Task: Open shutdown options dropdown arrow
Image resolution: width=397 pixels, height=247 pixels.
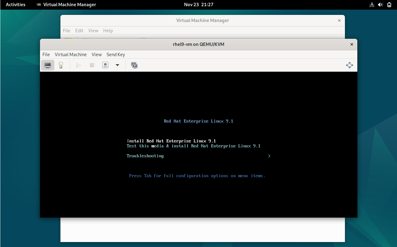Action: click(x=117, y=65)
